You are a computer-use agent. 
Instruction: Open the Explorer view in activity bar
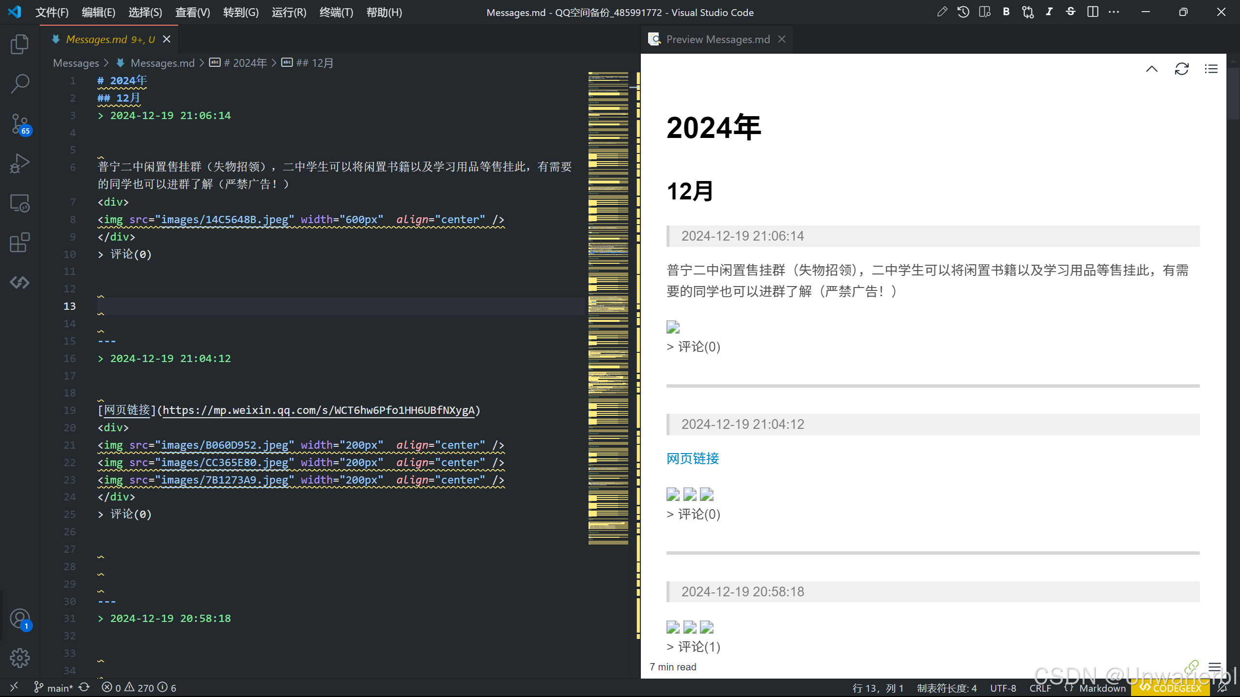(x=19, y=44)
